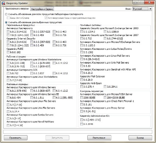Open the Расписание schedule button

pos(99,138)
